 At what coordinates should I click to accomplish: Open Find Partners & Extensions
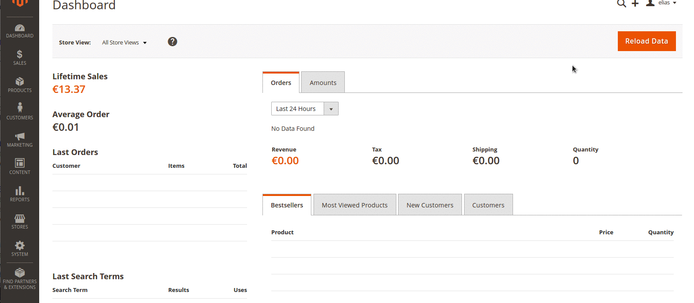20,278
